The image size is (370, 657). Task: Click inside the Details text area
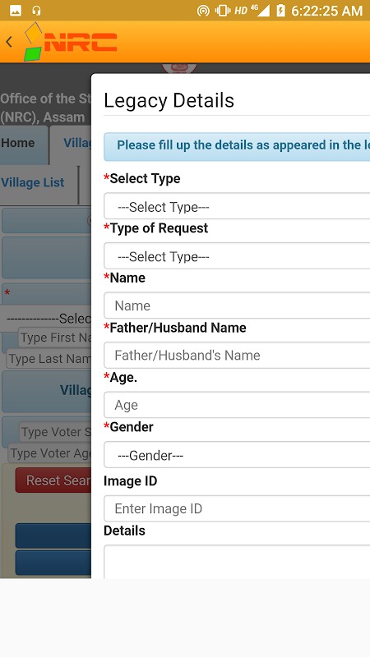pyautogui.click(x=237, y=562)
